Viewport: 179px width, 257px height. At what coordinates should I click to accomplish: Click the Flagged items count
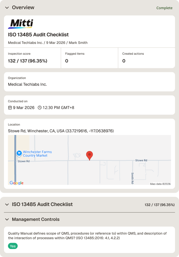pyautogui.click(x=67, y=61)
